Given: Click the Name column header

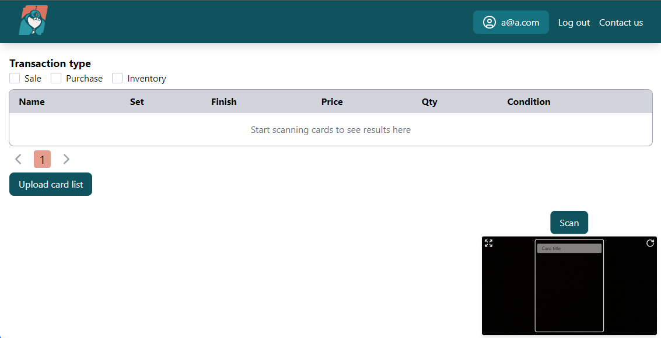Looking at the screenshot, I should click(32, 101).
